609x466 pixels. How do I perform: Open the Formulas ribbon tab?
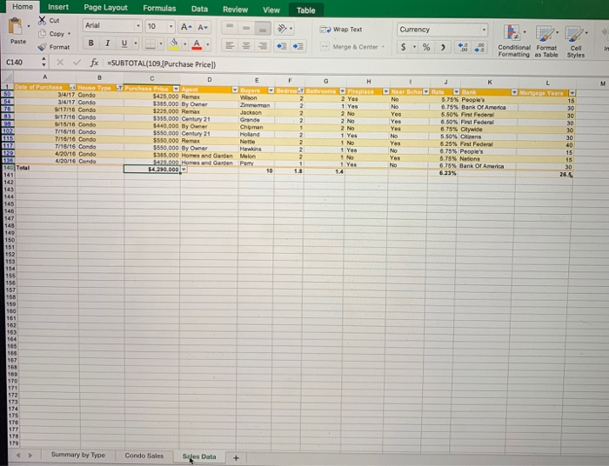(159, 9)
